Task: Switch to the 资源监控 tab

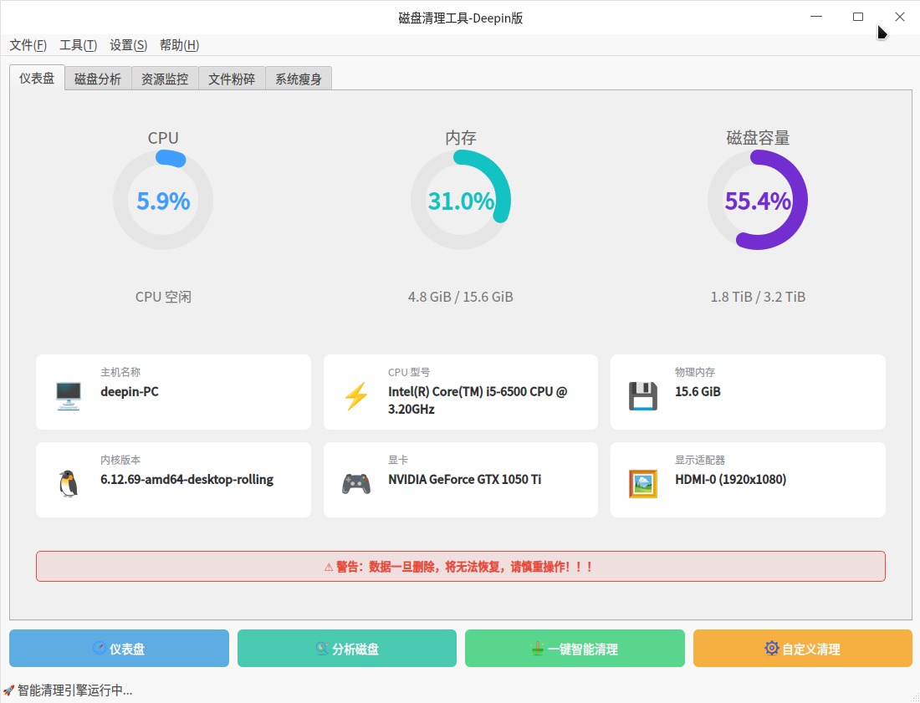Action: click(x=165, y=79)
